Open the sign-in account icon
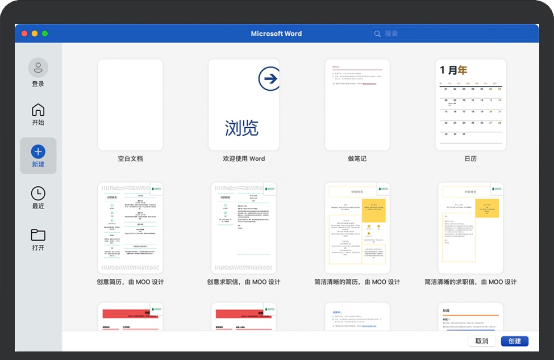 [x=38, y=68]
